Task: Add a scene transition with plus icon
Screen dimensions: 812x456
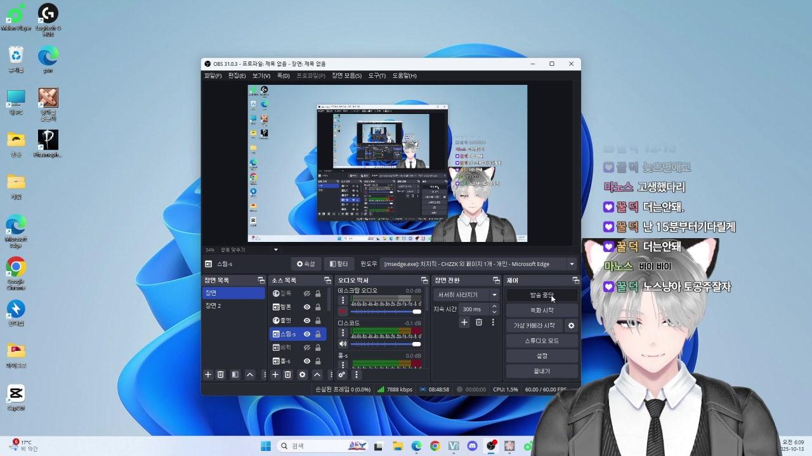Action: pos(464,322)
